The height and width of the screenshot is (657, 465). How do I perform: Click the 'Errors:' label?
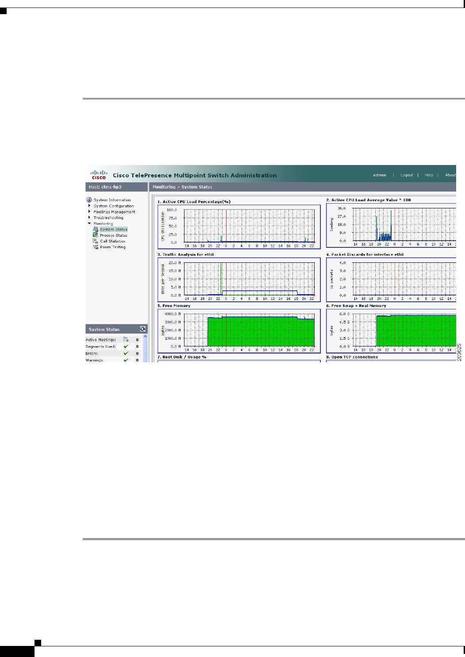(x=92, y=353)
